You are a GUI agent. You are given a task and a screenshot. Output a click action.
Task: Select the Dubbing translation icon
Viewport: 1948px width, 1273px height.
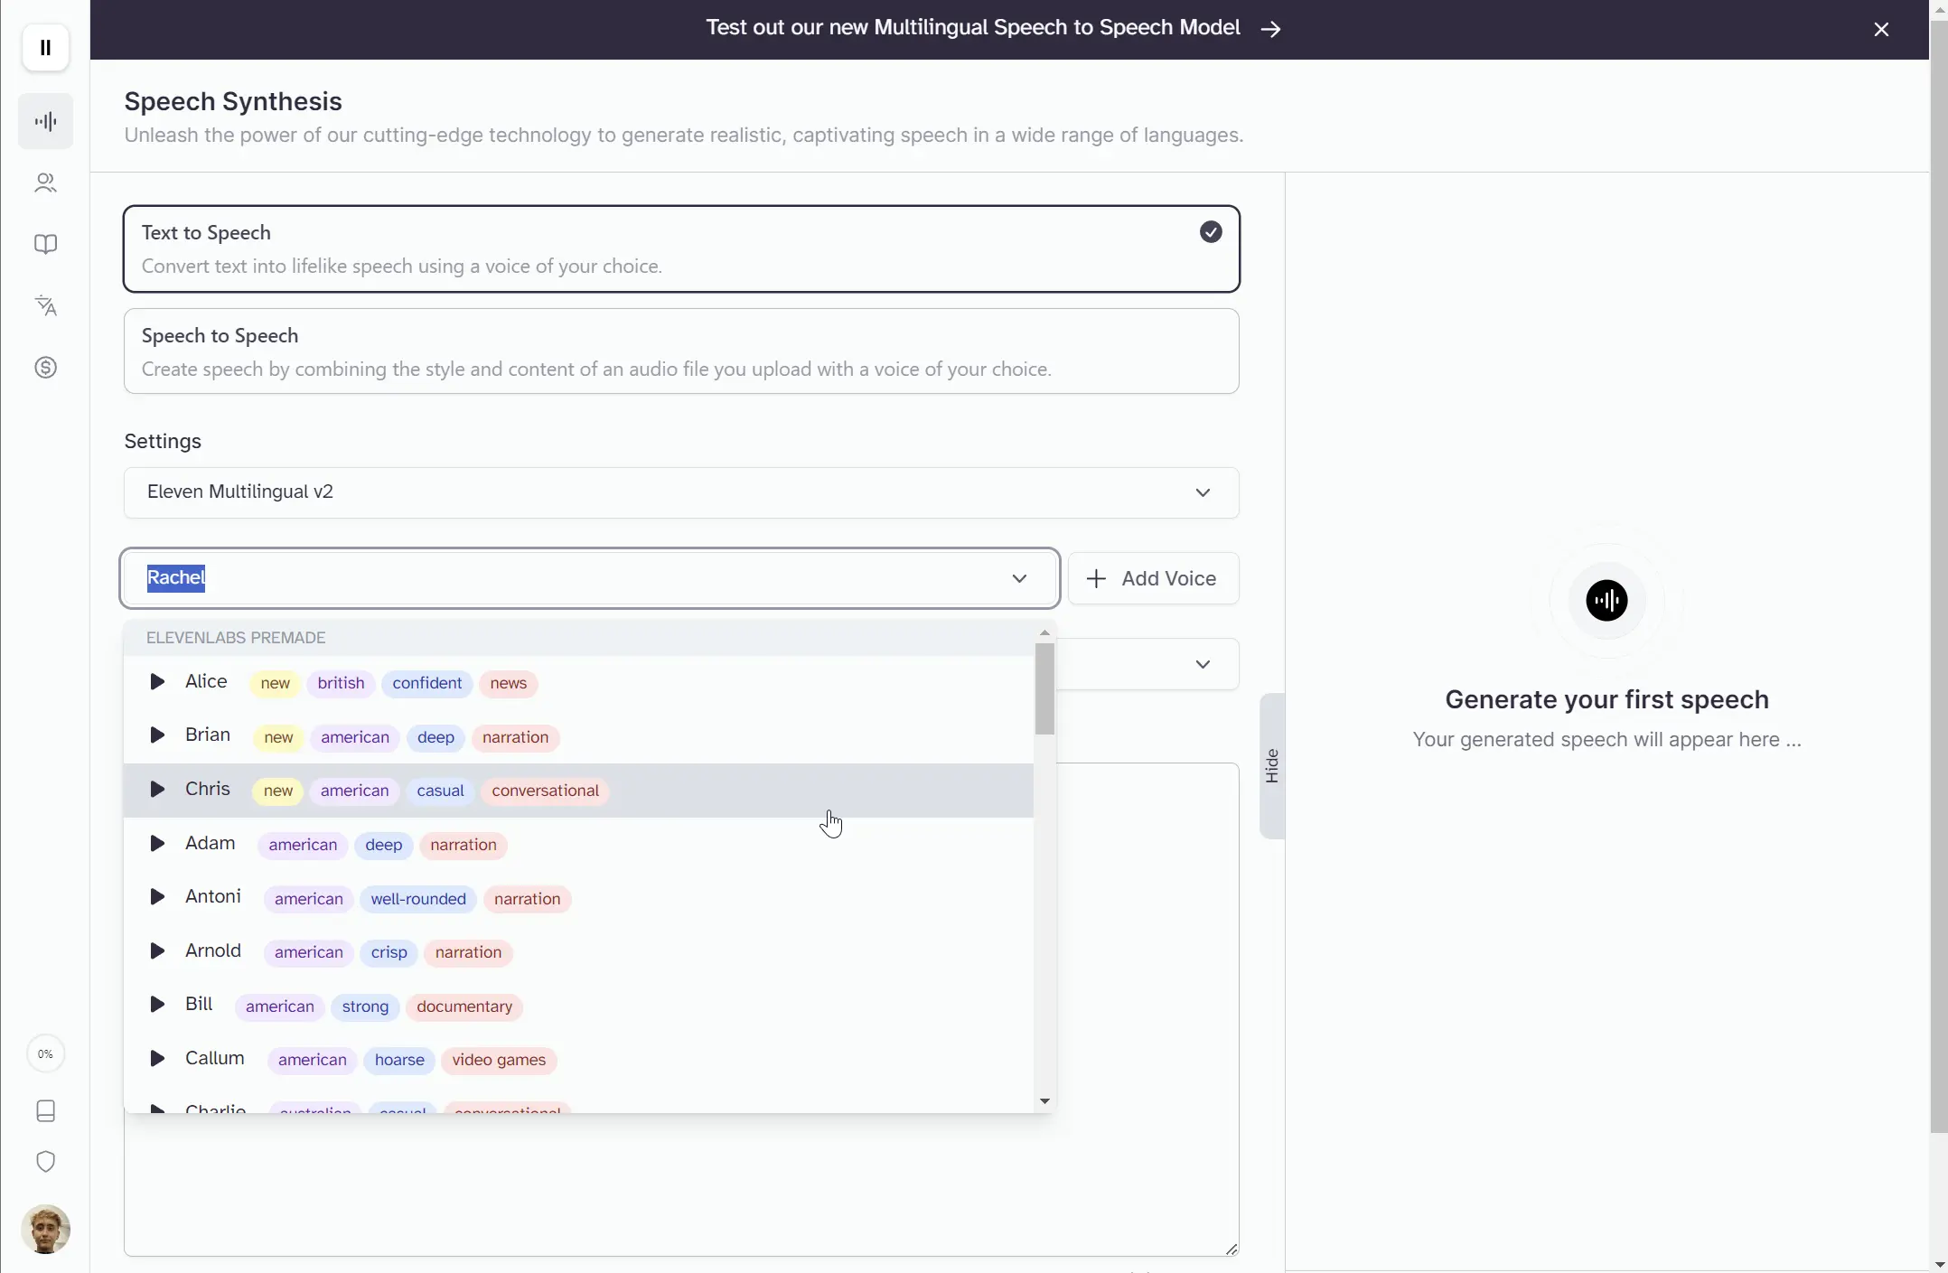coord(44,305)
